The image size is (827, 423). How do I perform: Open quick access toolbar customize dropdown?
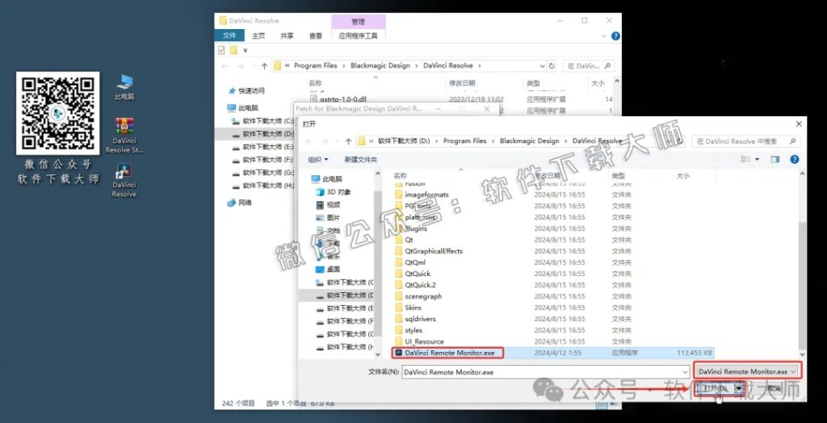coord(246,51)
